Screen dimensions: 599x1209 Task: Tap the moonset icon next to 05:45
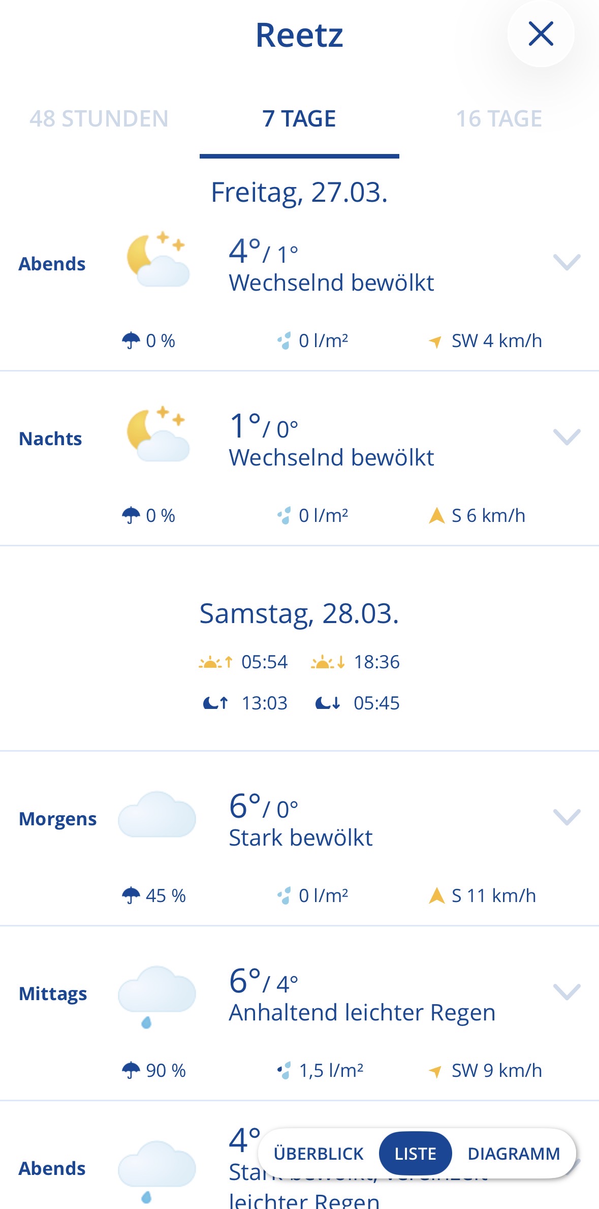tap(328, 703)
